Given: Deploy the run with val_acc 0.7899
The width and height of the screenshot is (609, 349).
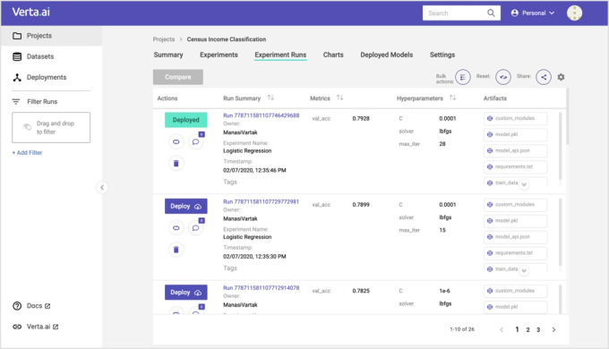Looking at the screenshot, I should (x=186, y=206).
